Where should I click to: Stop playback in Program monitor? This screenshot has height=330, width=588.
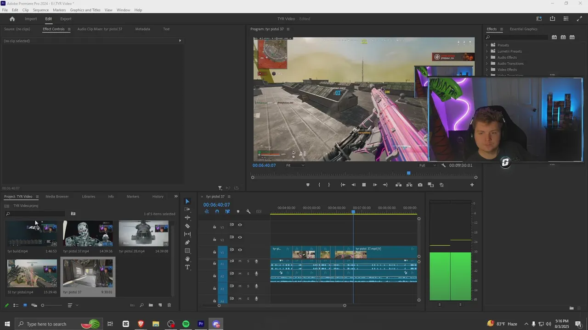coord(364,185)
